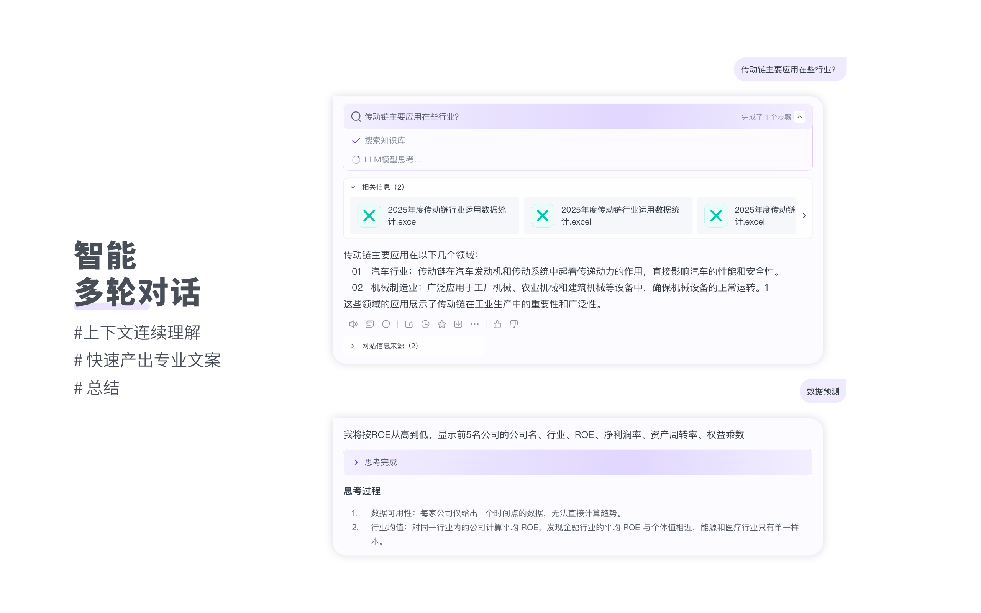The height and width of the screenshot is (613, 981).
Task: Expand the 网站信息来源 (2) section
Action: coord(353,346)
